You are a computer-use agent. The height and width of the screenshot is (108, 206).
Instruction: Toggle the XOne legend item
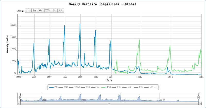point(150,87)
